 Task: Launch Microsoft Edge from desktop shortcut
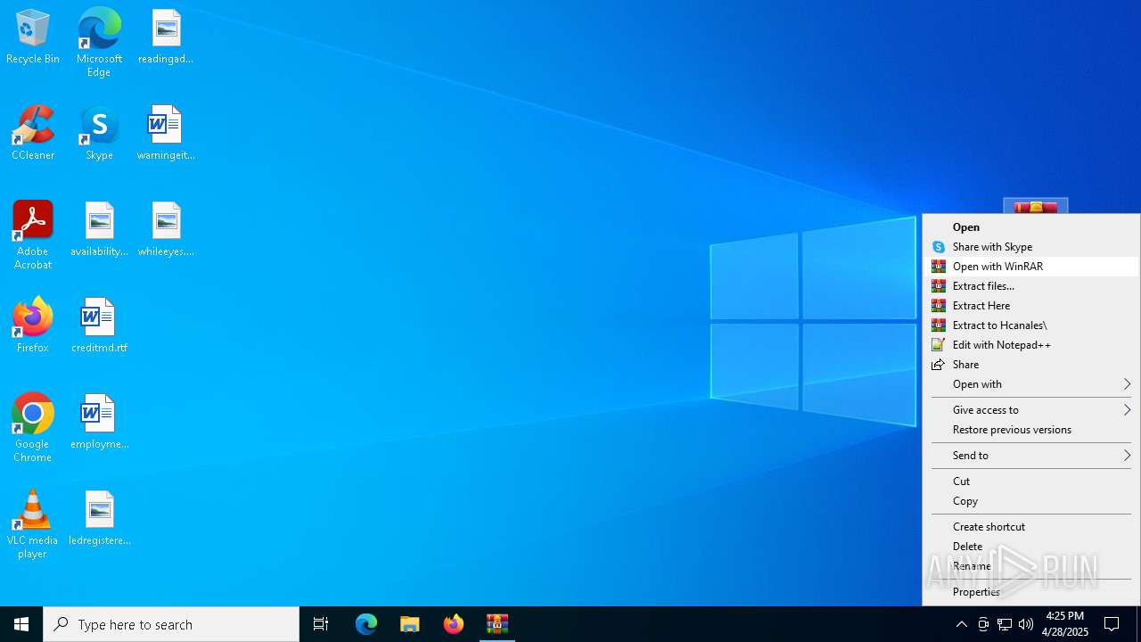(99, 43)
